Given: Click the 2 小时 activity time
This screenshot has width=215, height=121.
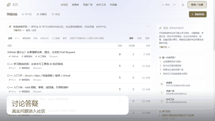Looking at the screenshot, I should click(147, 54).
